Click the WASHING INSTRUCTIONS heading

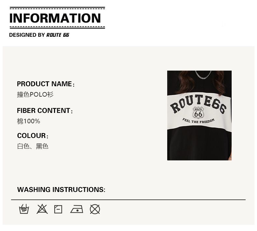pos(61,190)
